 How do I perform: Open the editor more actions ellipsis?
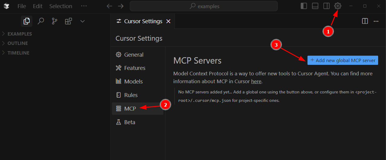coord(376,21)
